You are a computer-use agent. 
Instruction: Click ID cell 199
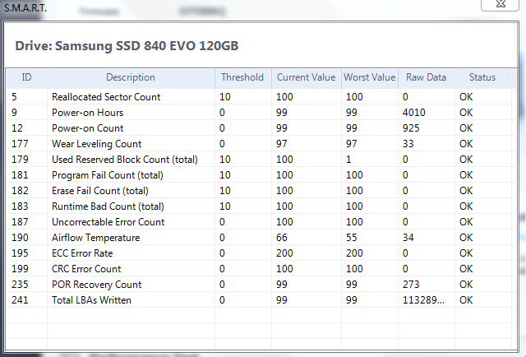20,269
